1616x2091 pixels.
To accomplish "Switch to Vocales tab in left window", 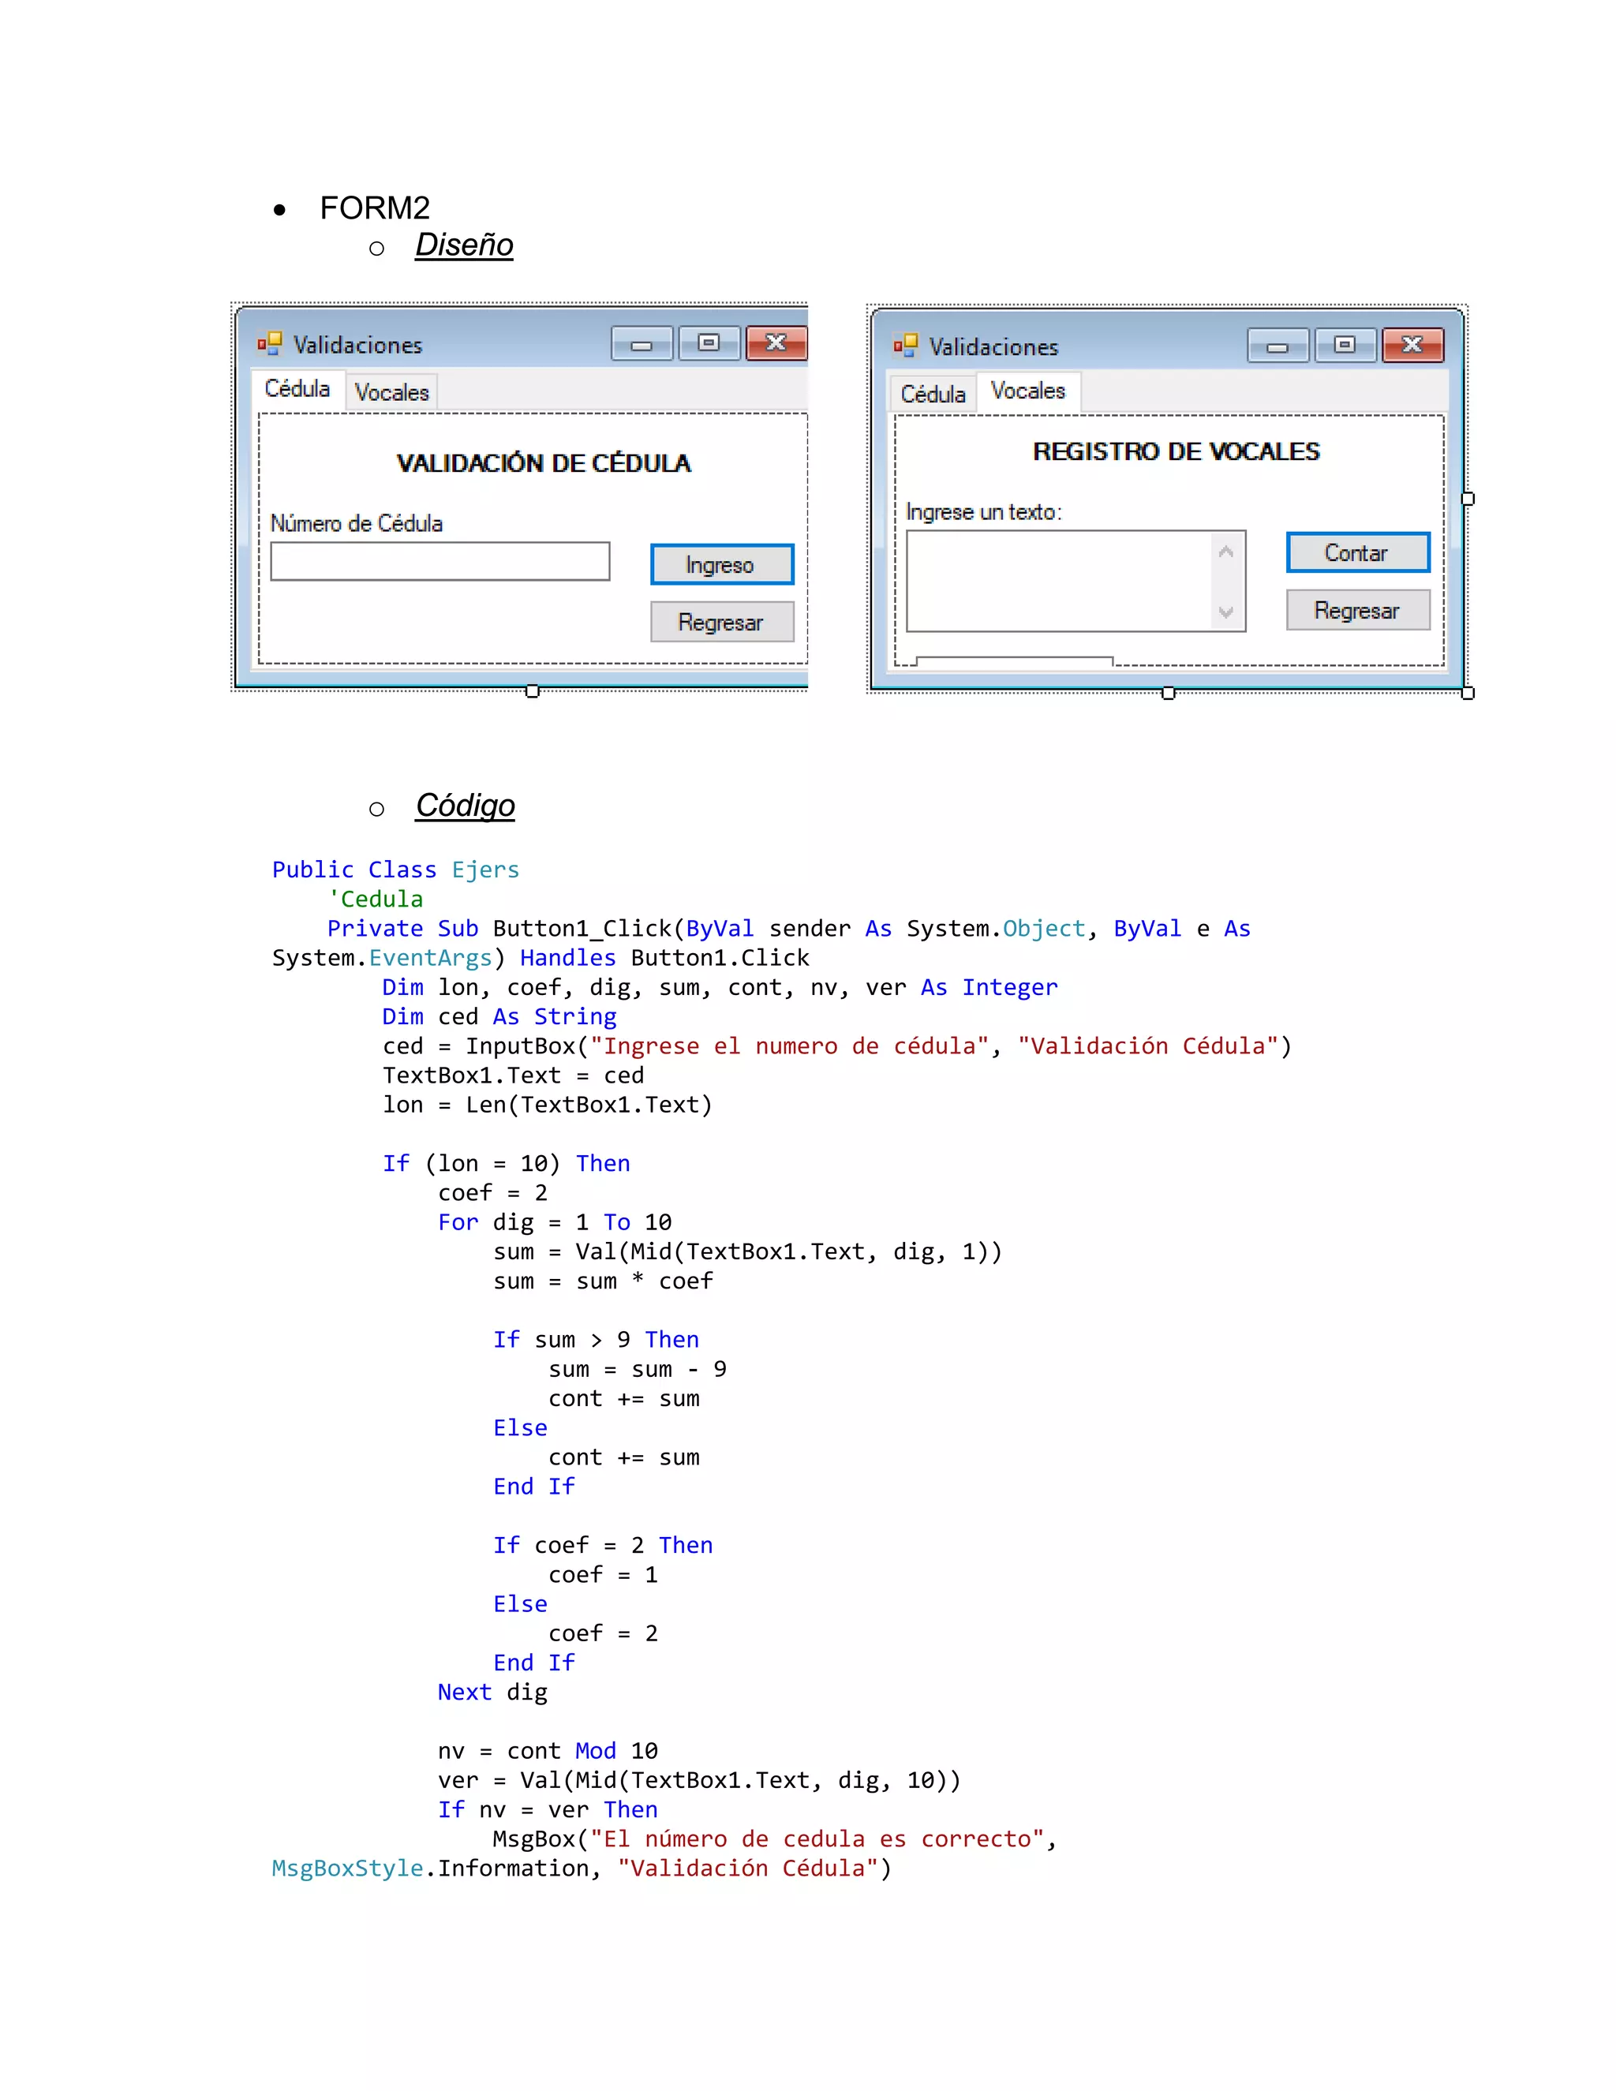I will (391, 392).
